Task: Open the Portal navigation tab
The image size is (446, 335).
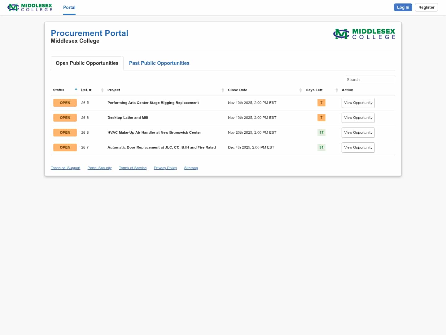Action: [x=69, y=7]
